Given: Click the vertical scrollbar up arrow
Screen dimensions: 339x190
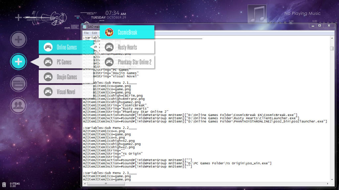Looking at the screenshot, I should coord(332,38).
